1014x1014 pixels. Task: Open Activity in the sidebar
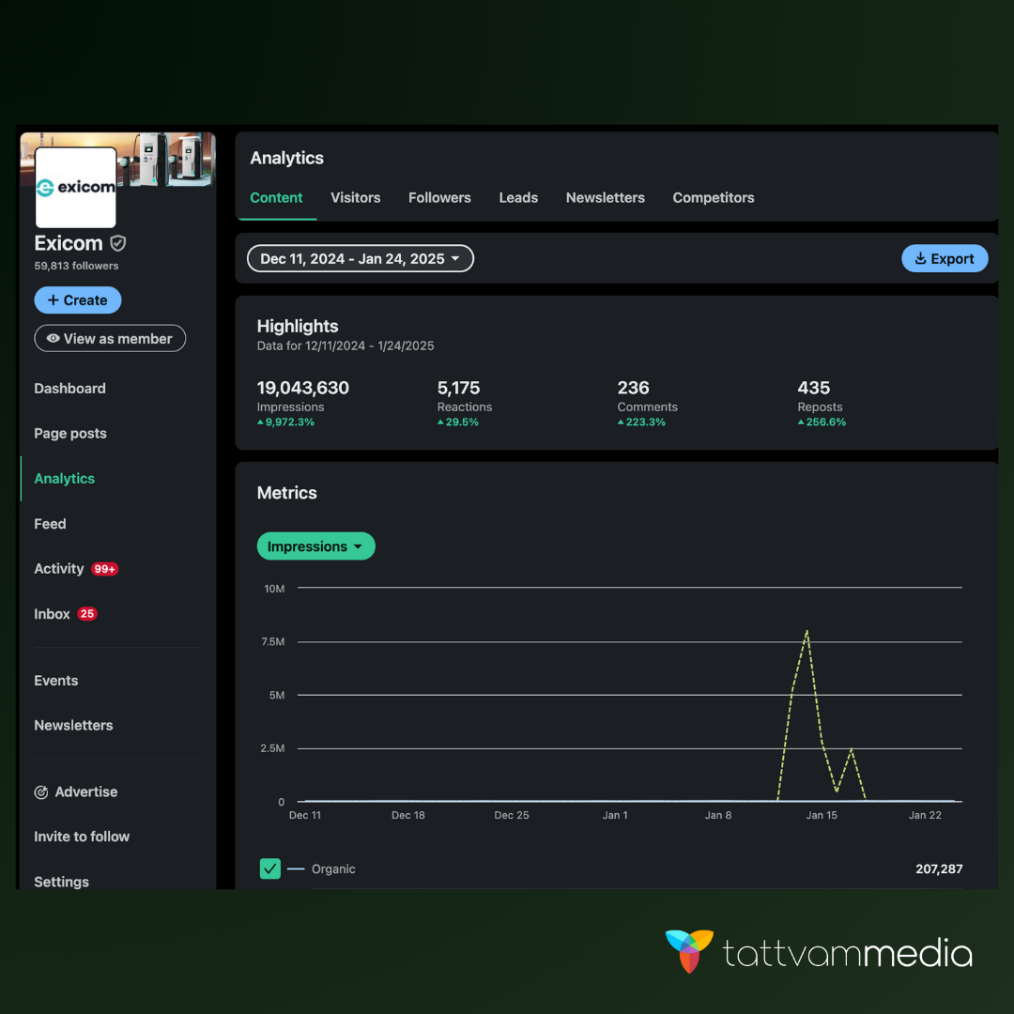59,569
